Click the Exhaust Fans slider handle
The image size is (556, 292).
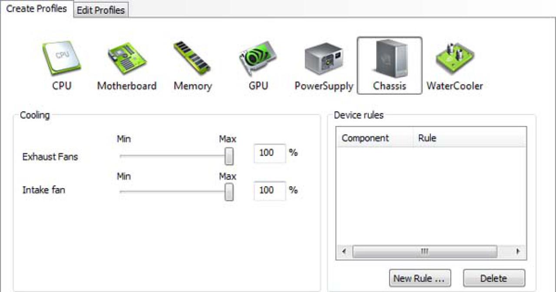[x=229, y=156]
